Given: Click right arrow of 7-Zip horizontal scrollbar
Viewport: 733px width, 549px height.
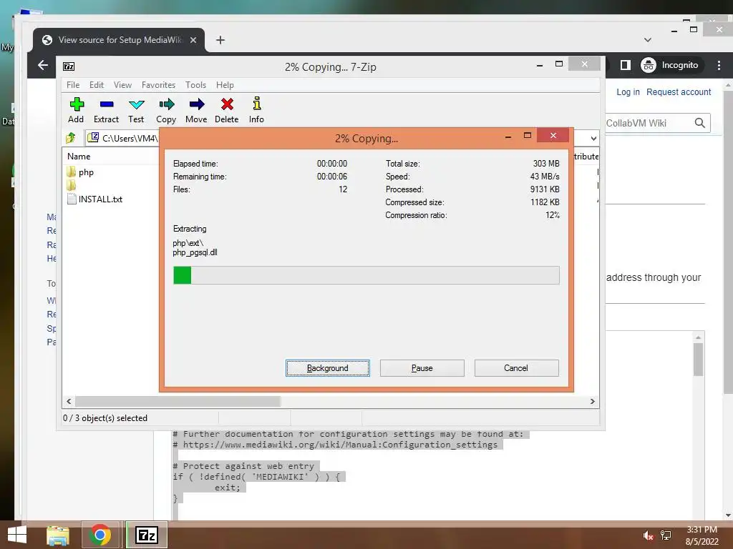Looking at the screenshot, I should click(592, 402).
